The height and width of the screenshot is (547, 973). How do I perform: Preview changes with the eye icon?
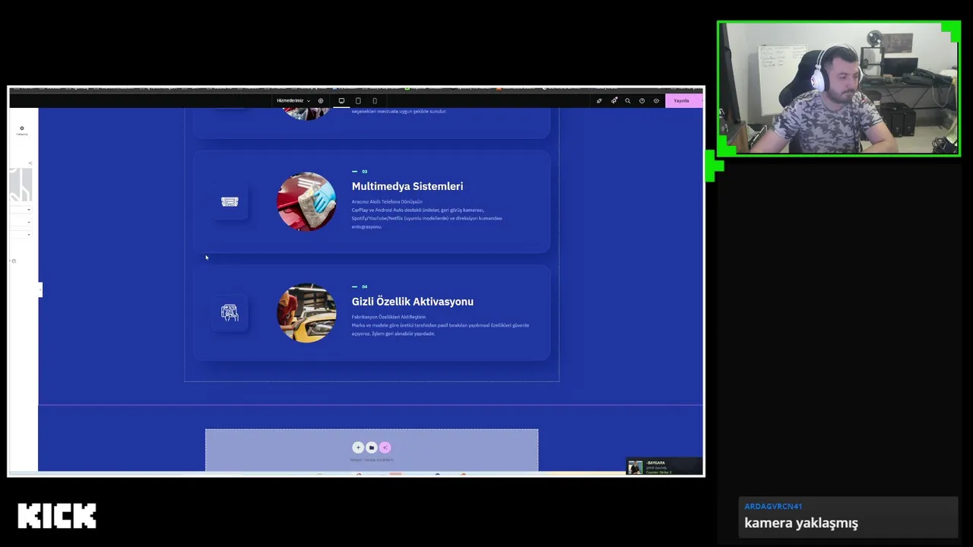pos(657,100)
